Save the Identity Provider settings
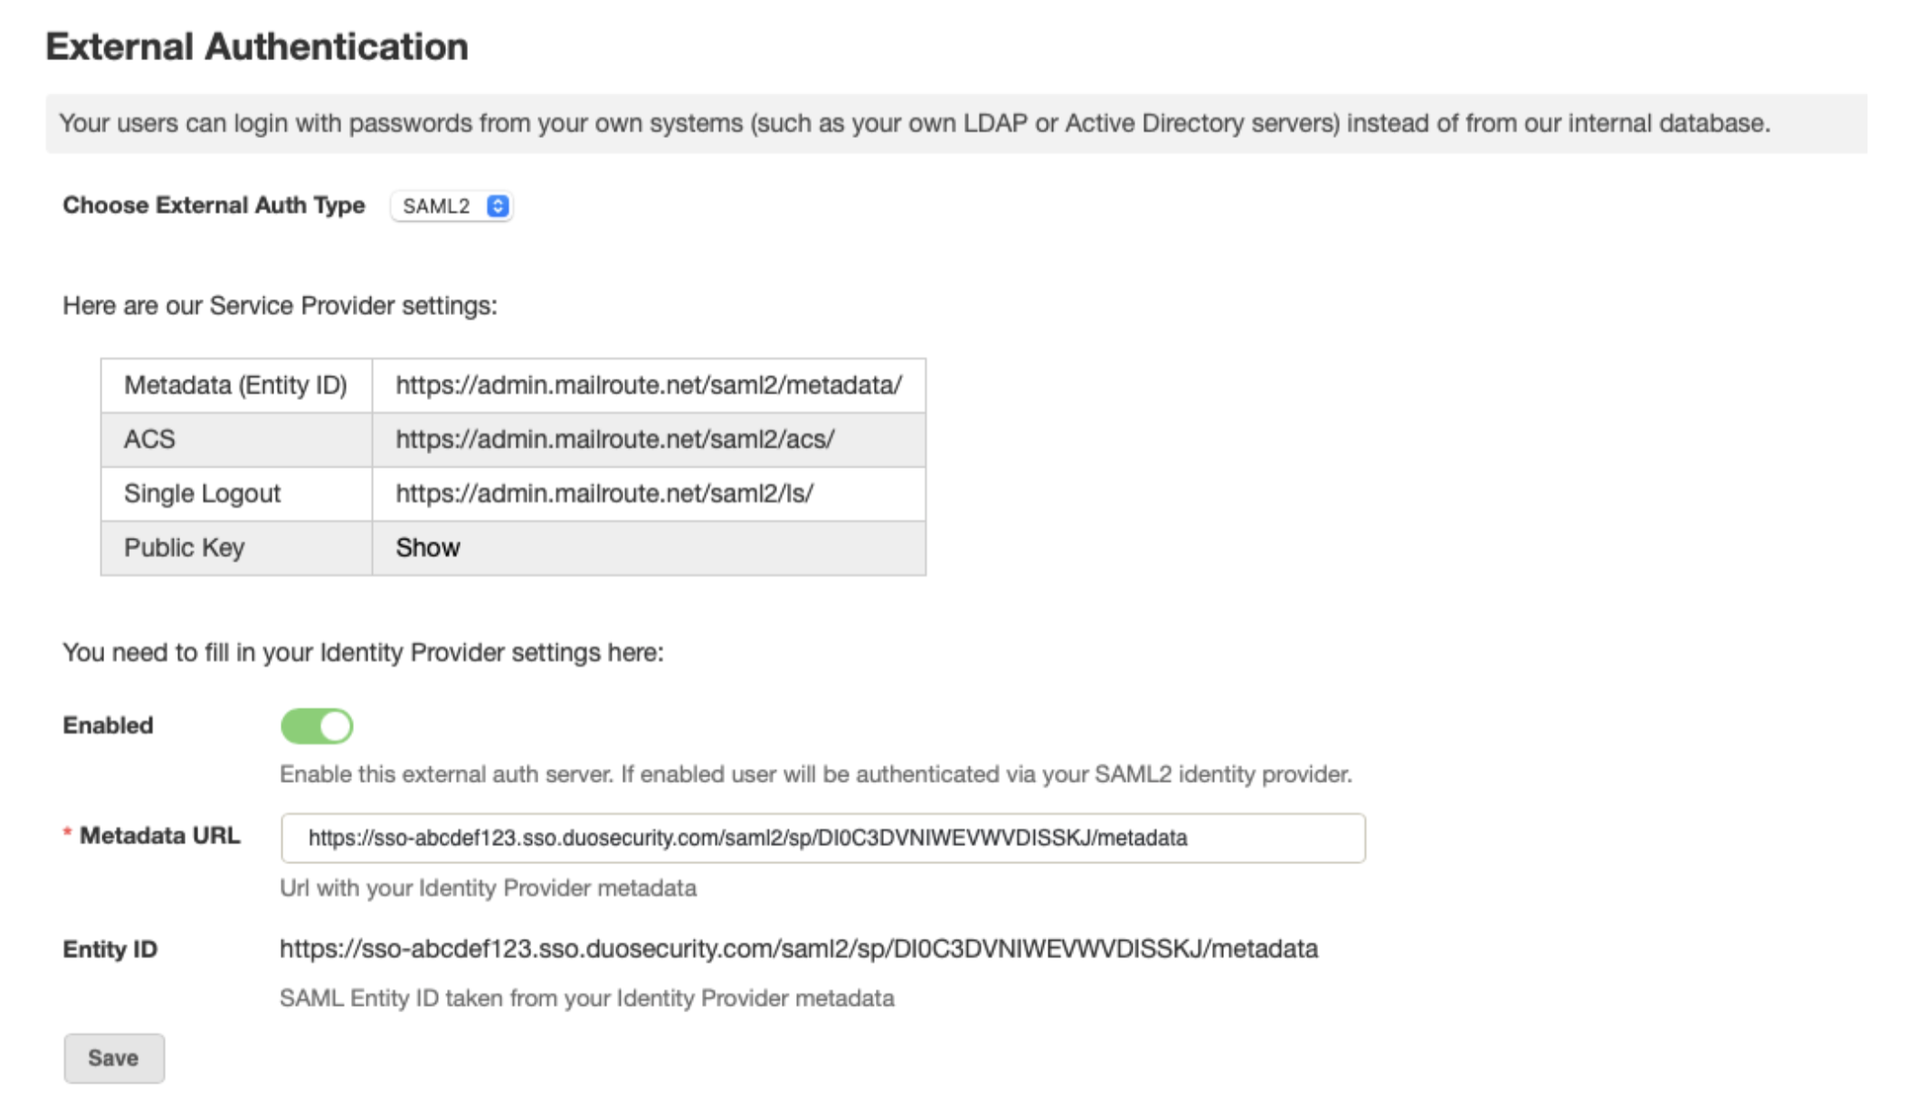The width and height of the screenshot is (1916, 1120). [x=114, y=1058]
